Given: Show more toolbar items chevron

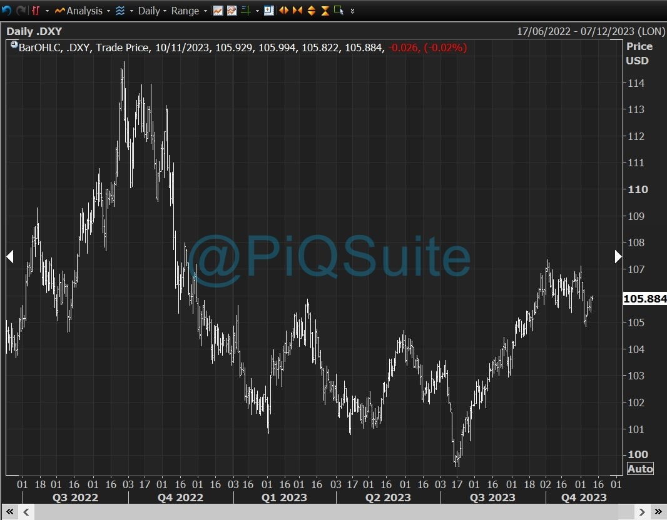Looking at the screenshot, I should 352,11.
